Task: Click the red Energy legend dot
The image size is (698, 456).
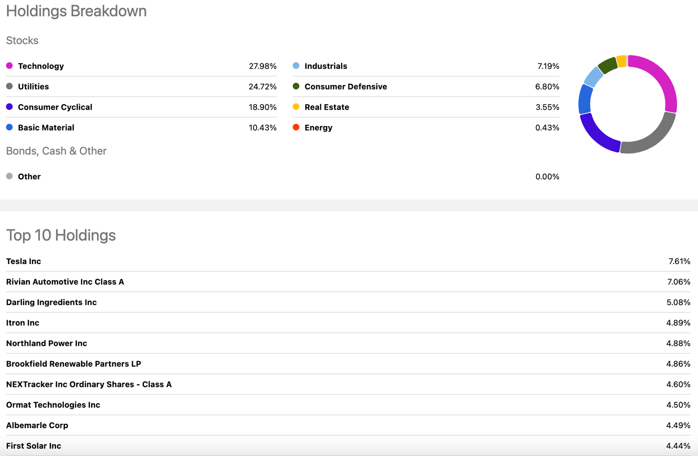Action: coord(296,127)
